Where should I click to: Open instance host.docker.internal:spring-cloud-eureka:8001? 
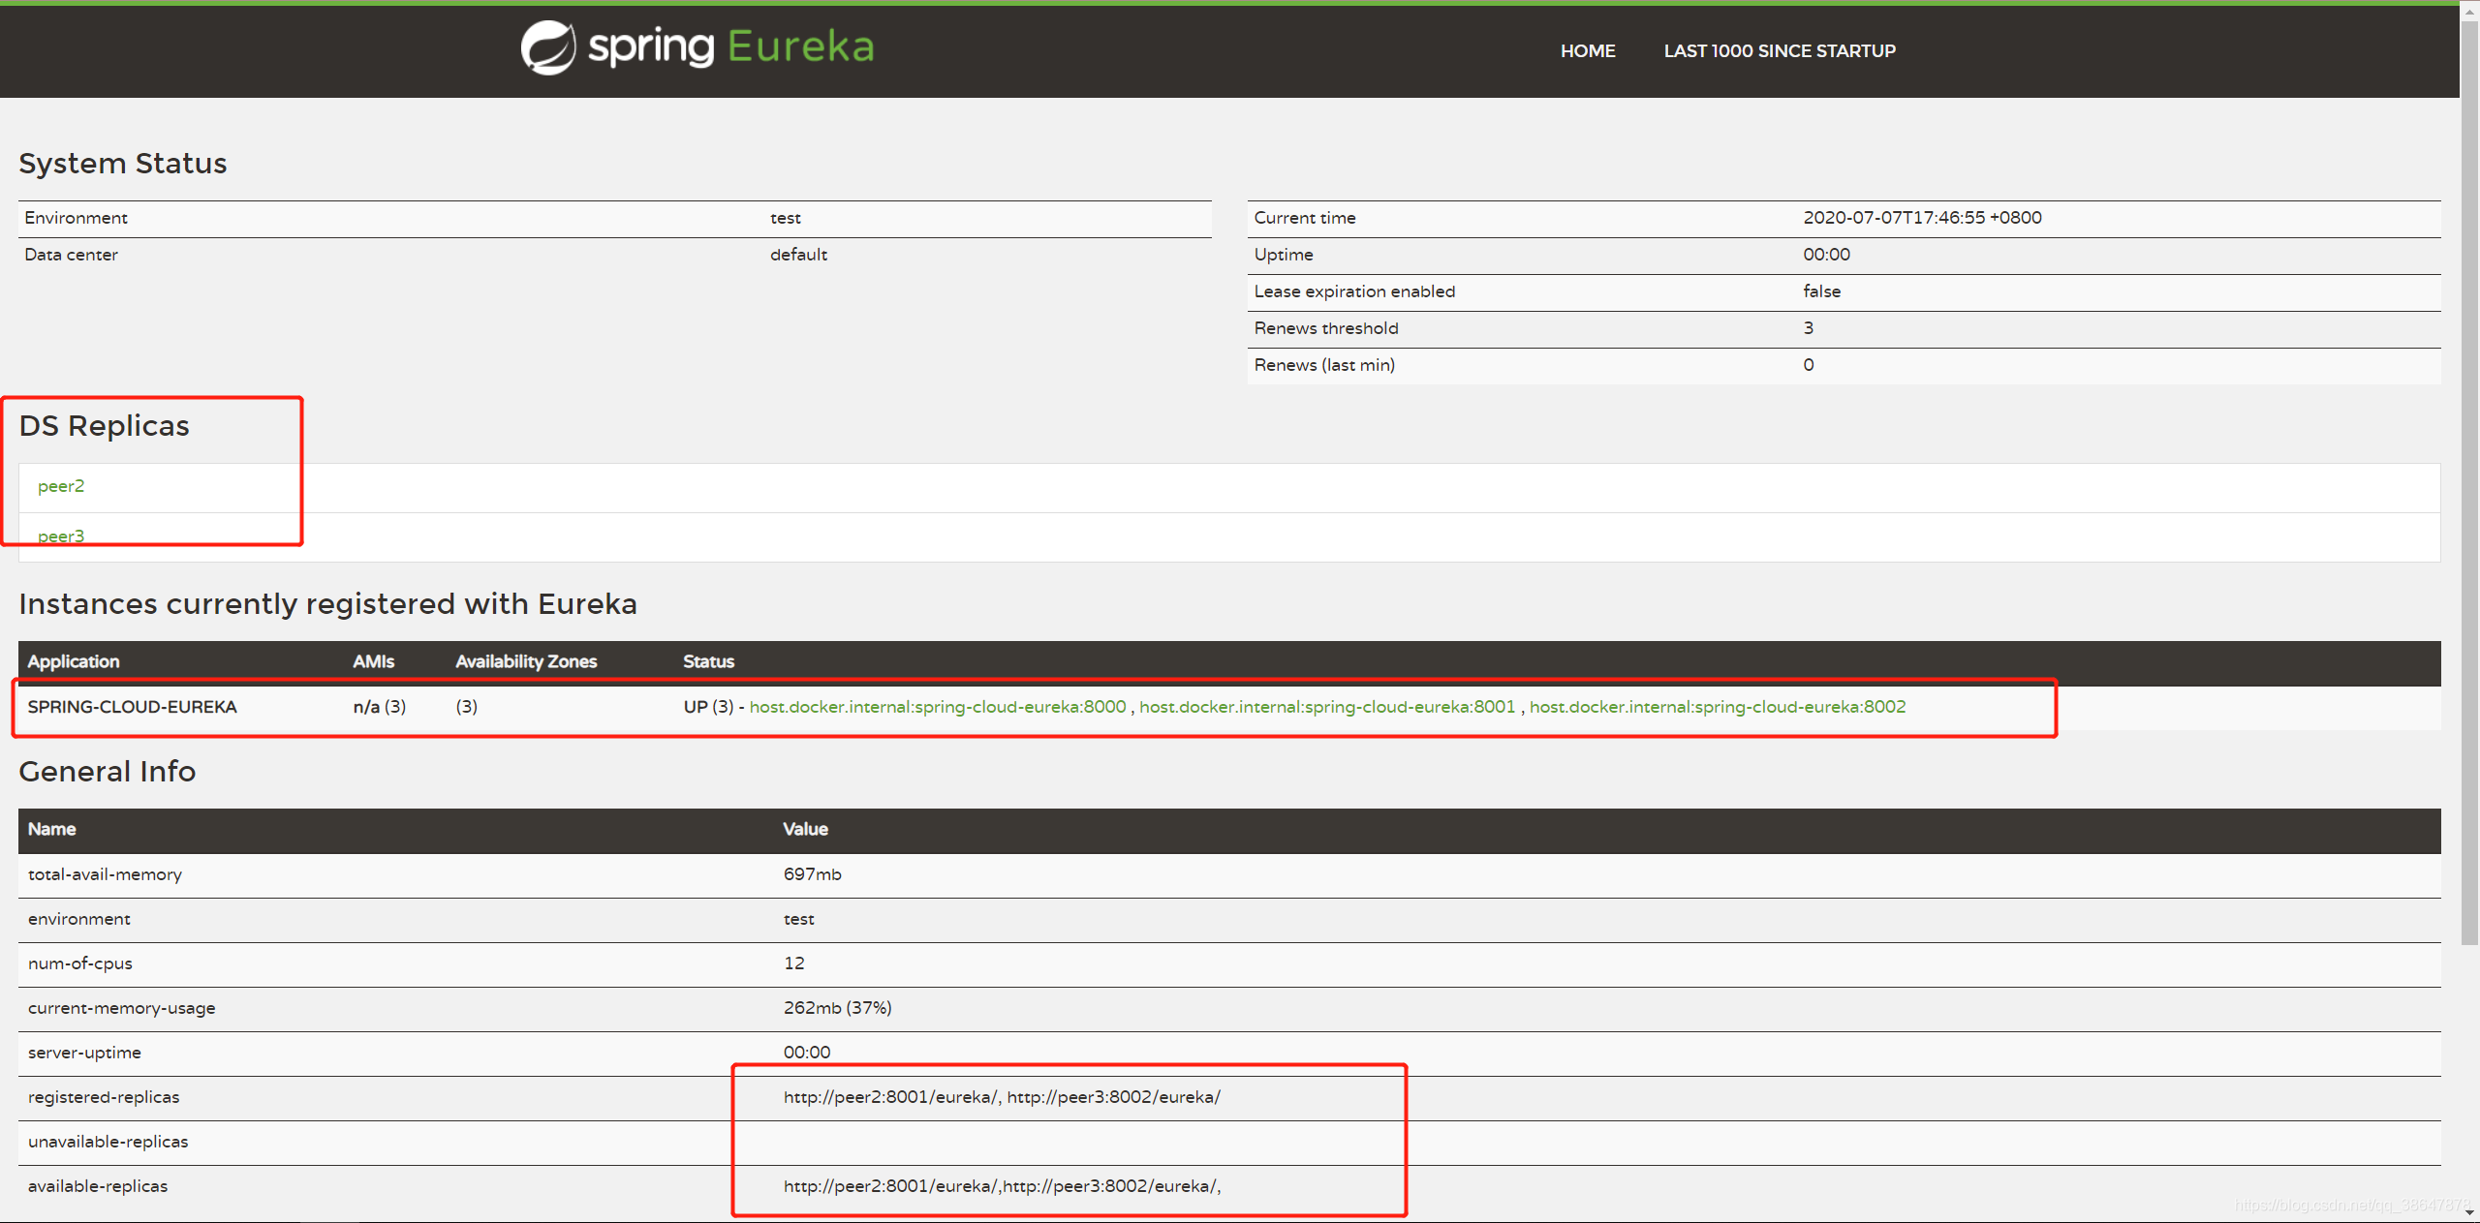1327,707
